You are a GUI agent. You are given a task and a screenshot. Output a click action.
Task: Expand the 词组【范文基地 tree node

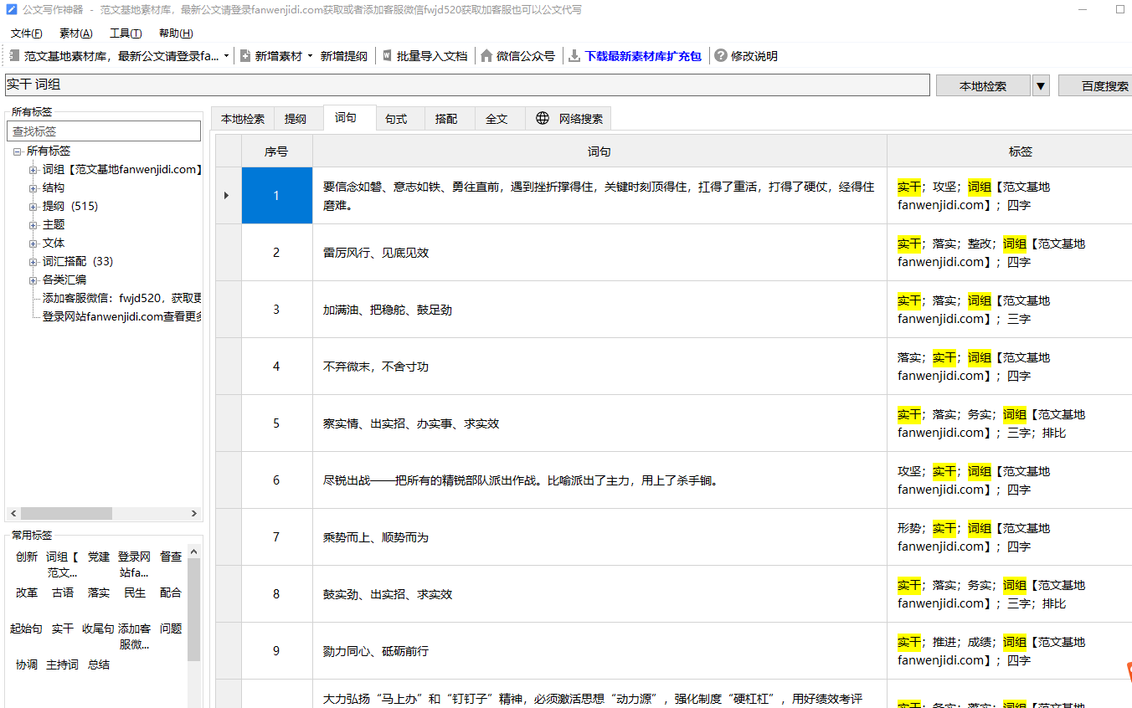click(x=33, y=170)
